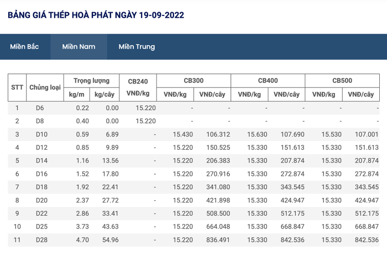Click the D10 row label
The width and height of the screenshot is (387, 255).
(x=41, y=134)
